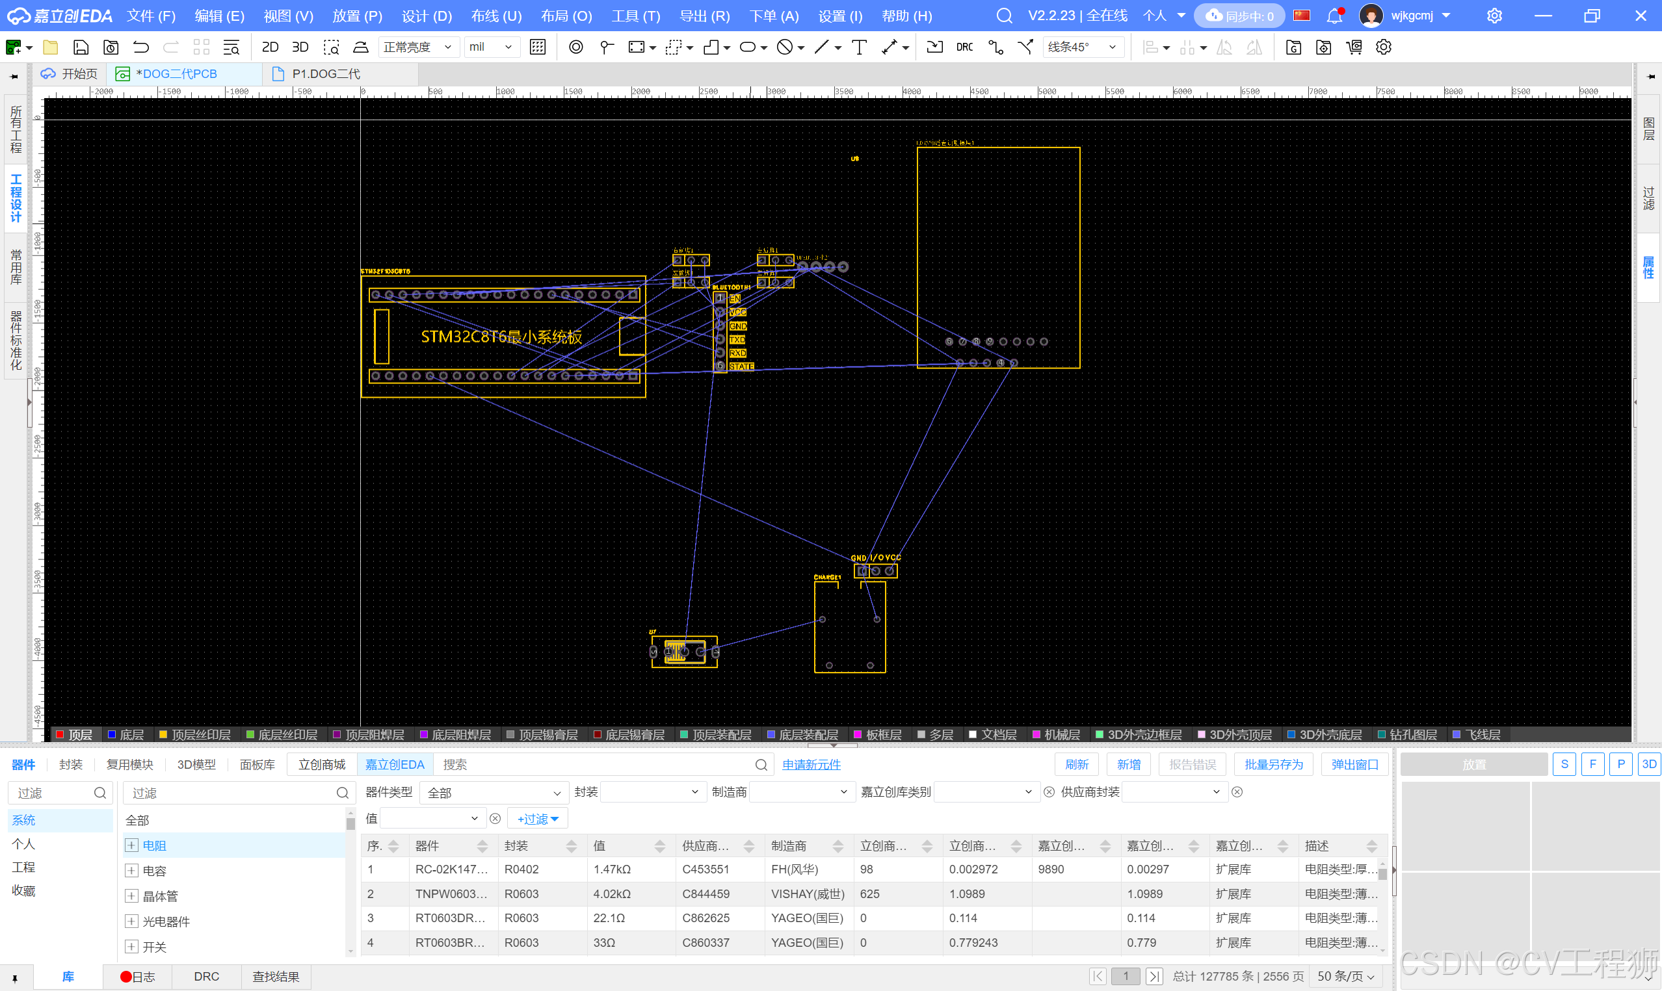Toggle the 文档层 layer
The width and height of the screenshot is (1662, 991).
point(993,734)
